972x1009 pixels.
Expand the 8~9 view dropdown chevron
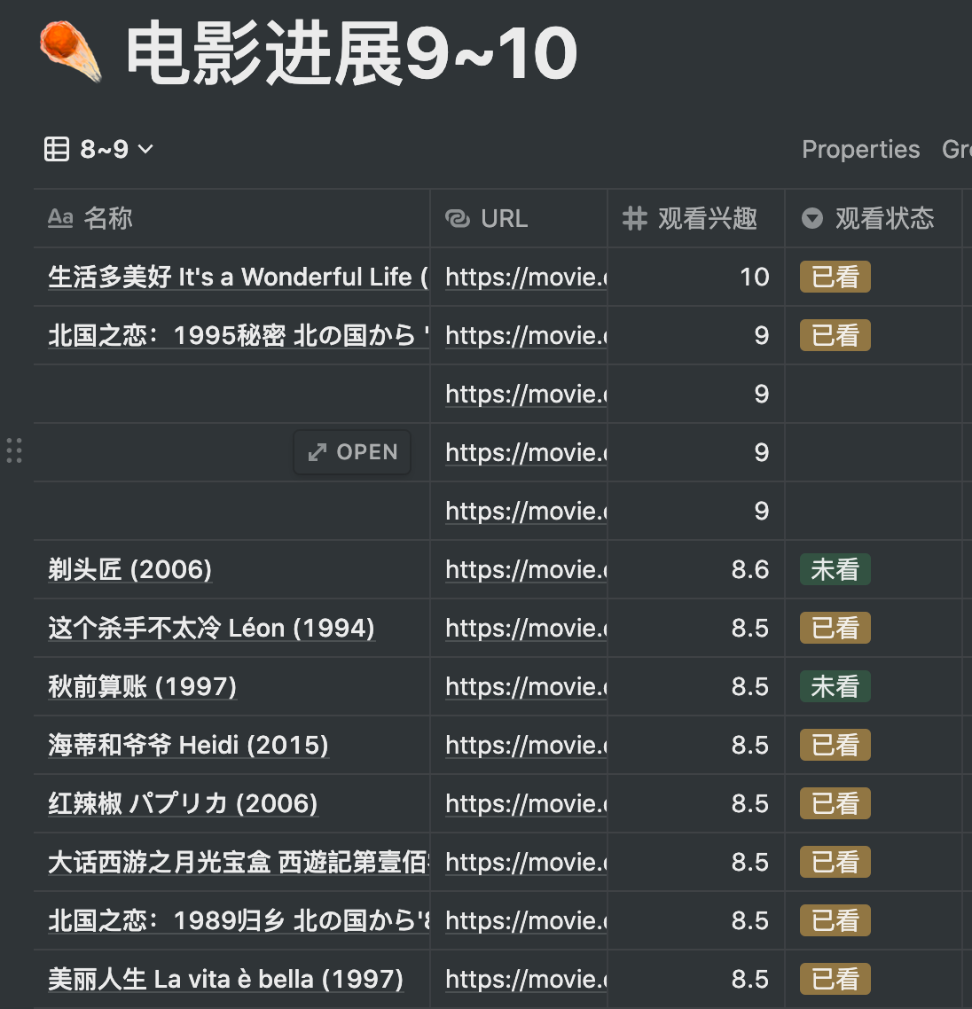pyautogui.click(x=146, y=149)
